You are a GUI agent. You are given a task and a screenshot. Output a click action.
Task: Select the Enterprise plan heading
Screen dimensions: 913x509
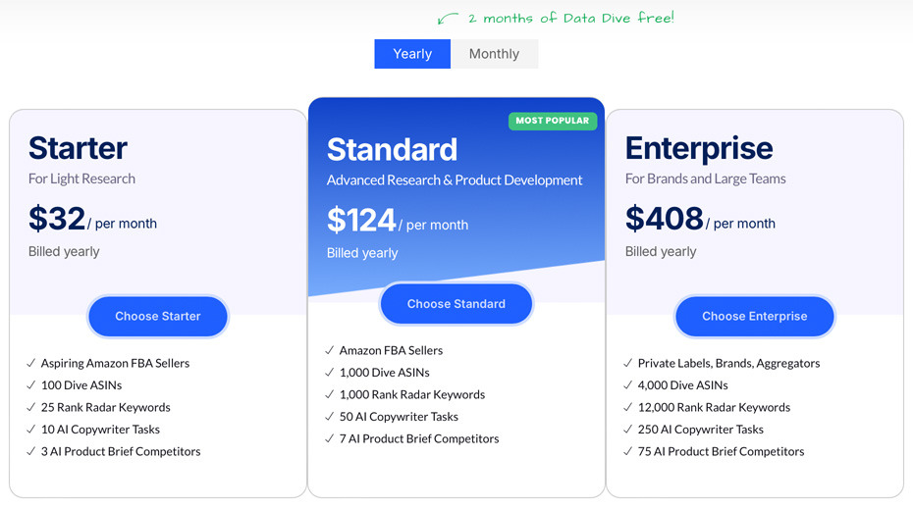pos(699,148)
